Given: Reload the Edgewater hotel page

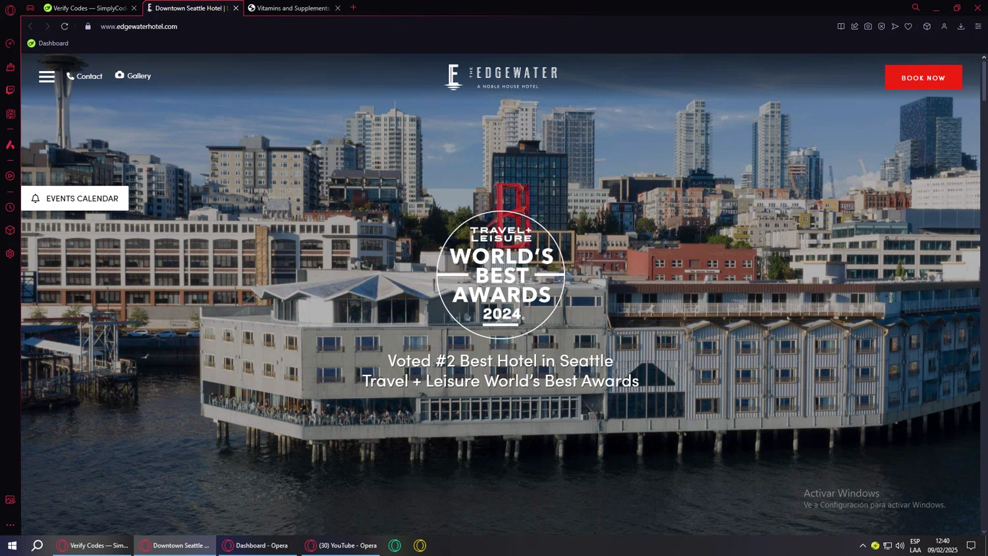Looking at the screenshot, I should [65, 26].
